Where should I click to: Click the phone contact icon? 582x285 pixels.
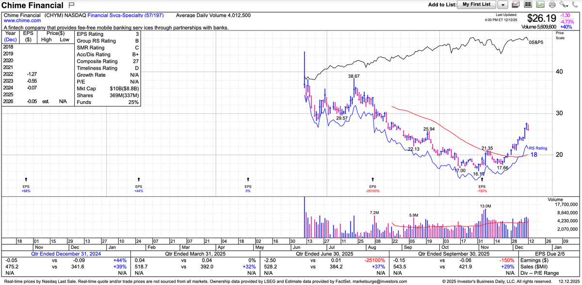[x=575, y=5]
